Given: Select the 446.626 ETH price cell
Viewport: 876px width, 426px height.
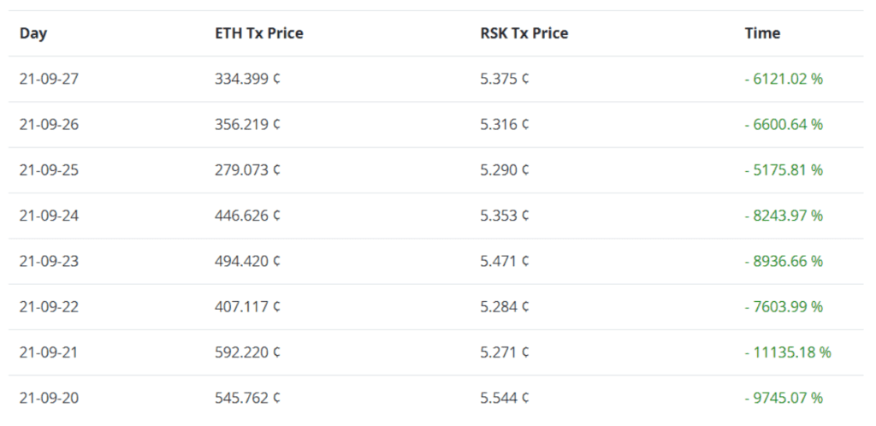Looking at the screenshot, I should click(x=247, y=216).
